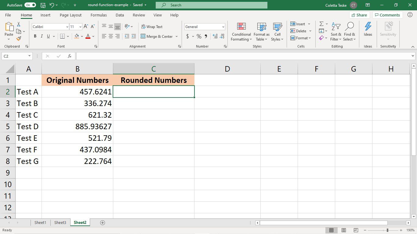417x234 pixels.
Task: Add a new sheet with the plus icon
Action: tap(103, 223)
